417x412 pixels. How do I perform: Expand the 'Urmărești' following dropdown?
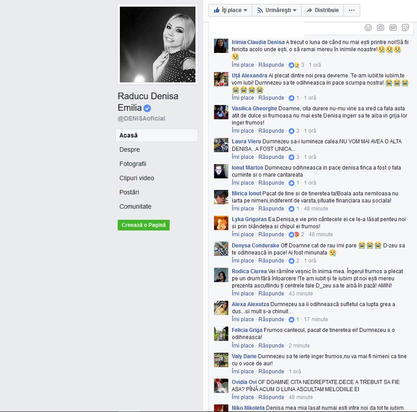tap(276, 10)
